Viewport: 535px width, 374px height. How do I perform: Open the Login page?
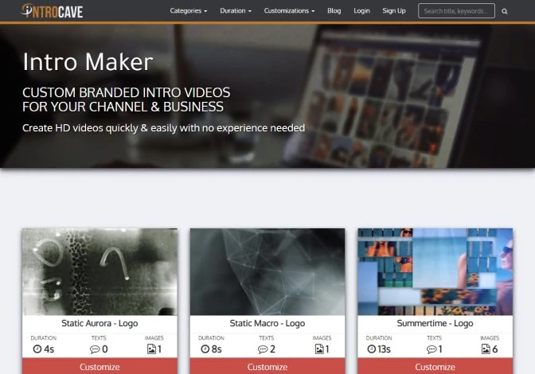click(x=361, y=11)
